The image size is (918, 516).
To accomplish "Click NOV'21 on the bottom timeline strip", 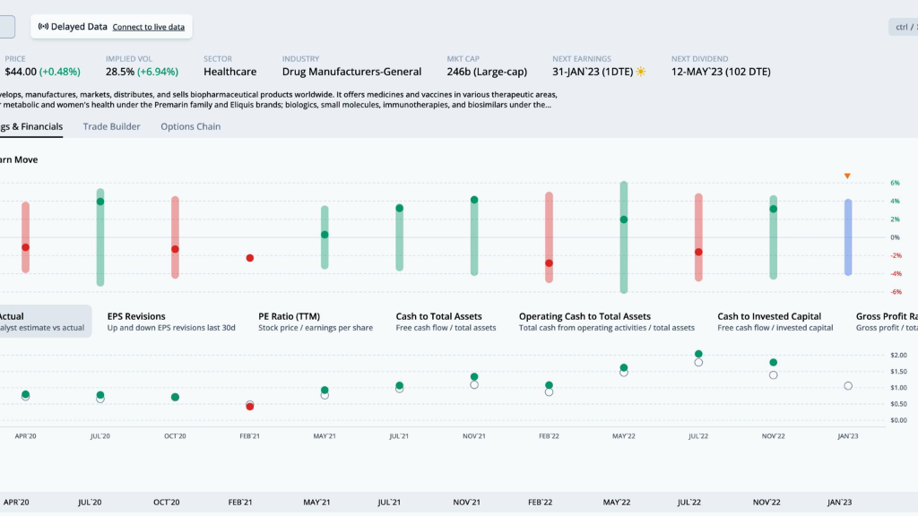I will click(x=474, y=503).
